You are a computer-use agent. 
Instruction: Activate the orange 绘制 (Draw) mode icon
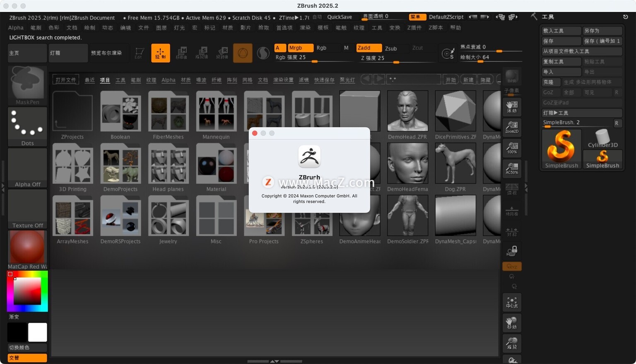pyautogui.click(x=160, y=53)
